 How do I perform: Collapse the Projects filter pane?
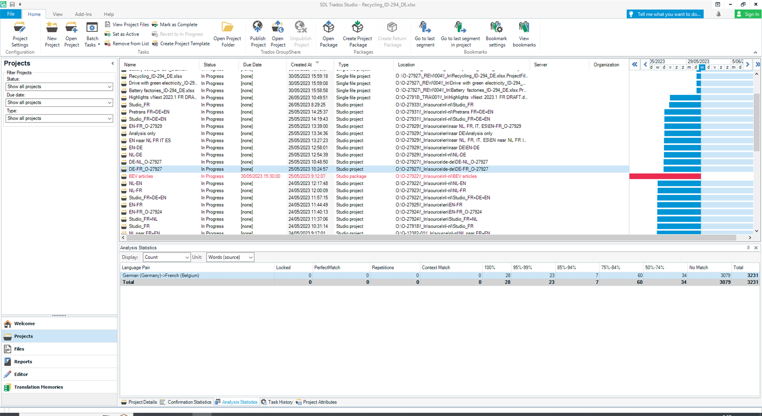tap(113, 63)
